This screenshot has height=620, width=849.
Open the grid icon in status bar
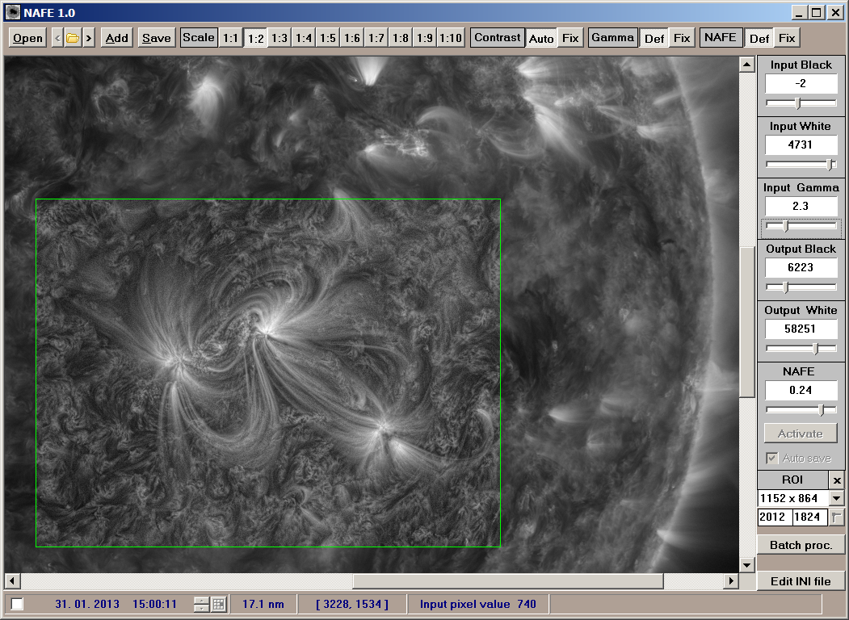pyautogui.click(x=218, y=604)
